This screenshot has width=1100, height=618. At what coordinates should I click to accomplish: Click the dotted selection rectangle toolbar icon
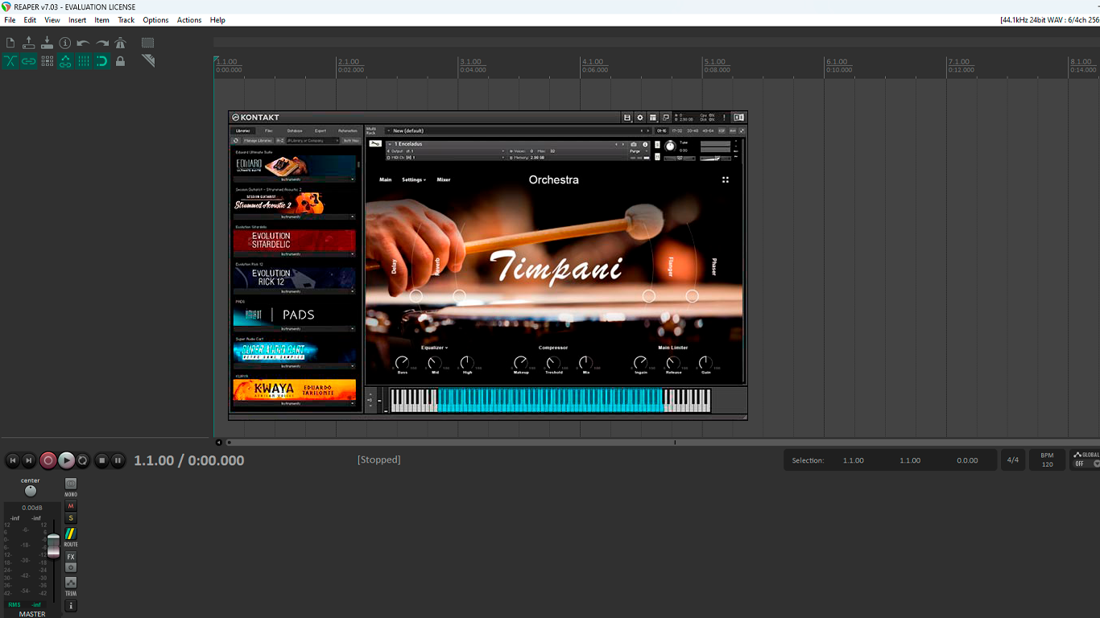[148, 43]
